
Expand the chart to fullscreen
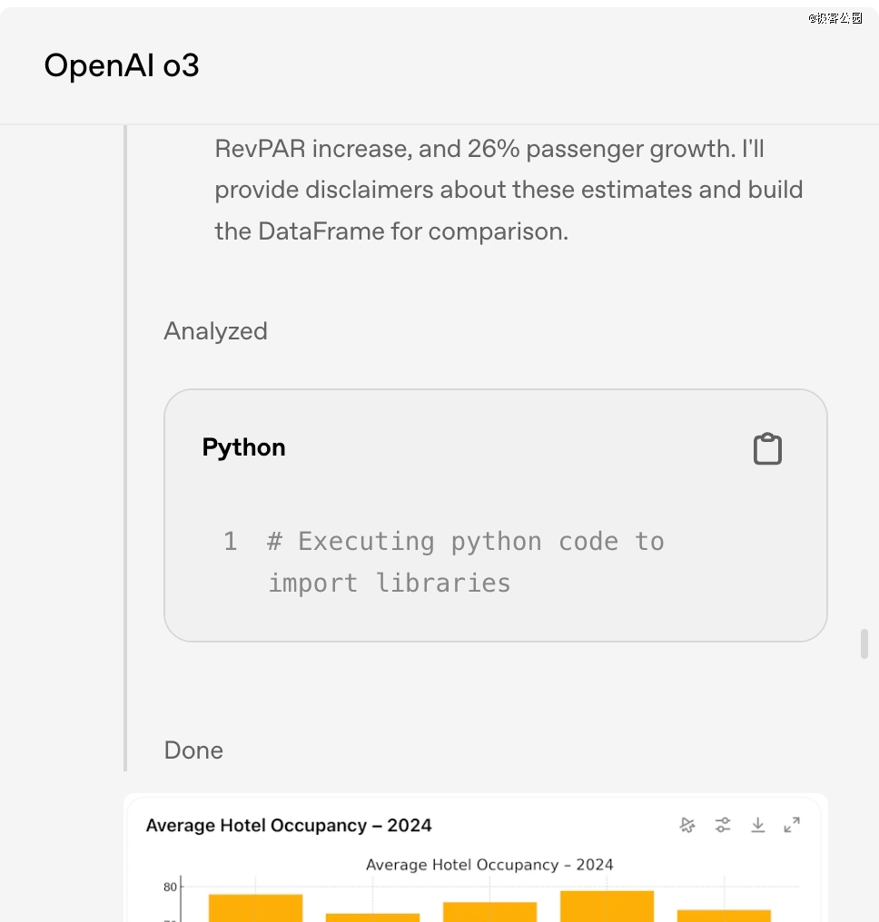tap(792, 824)
